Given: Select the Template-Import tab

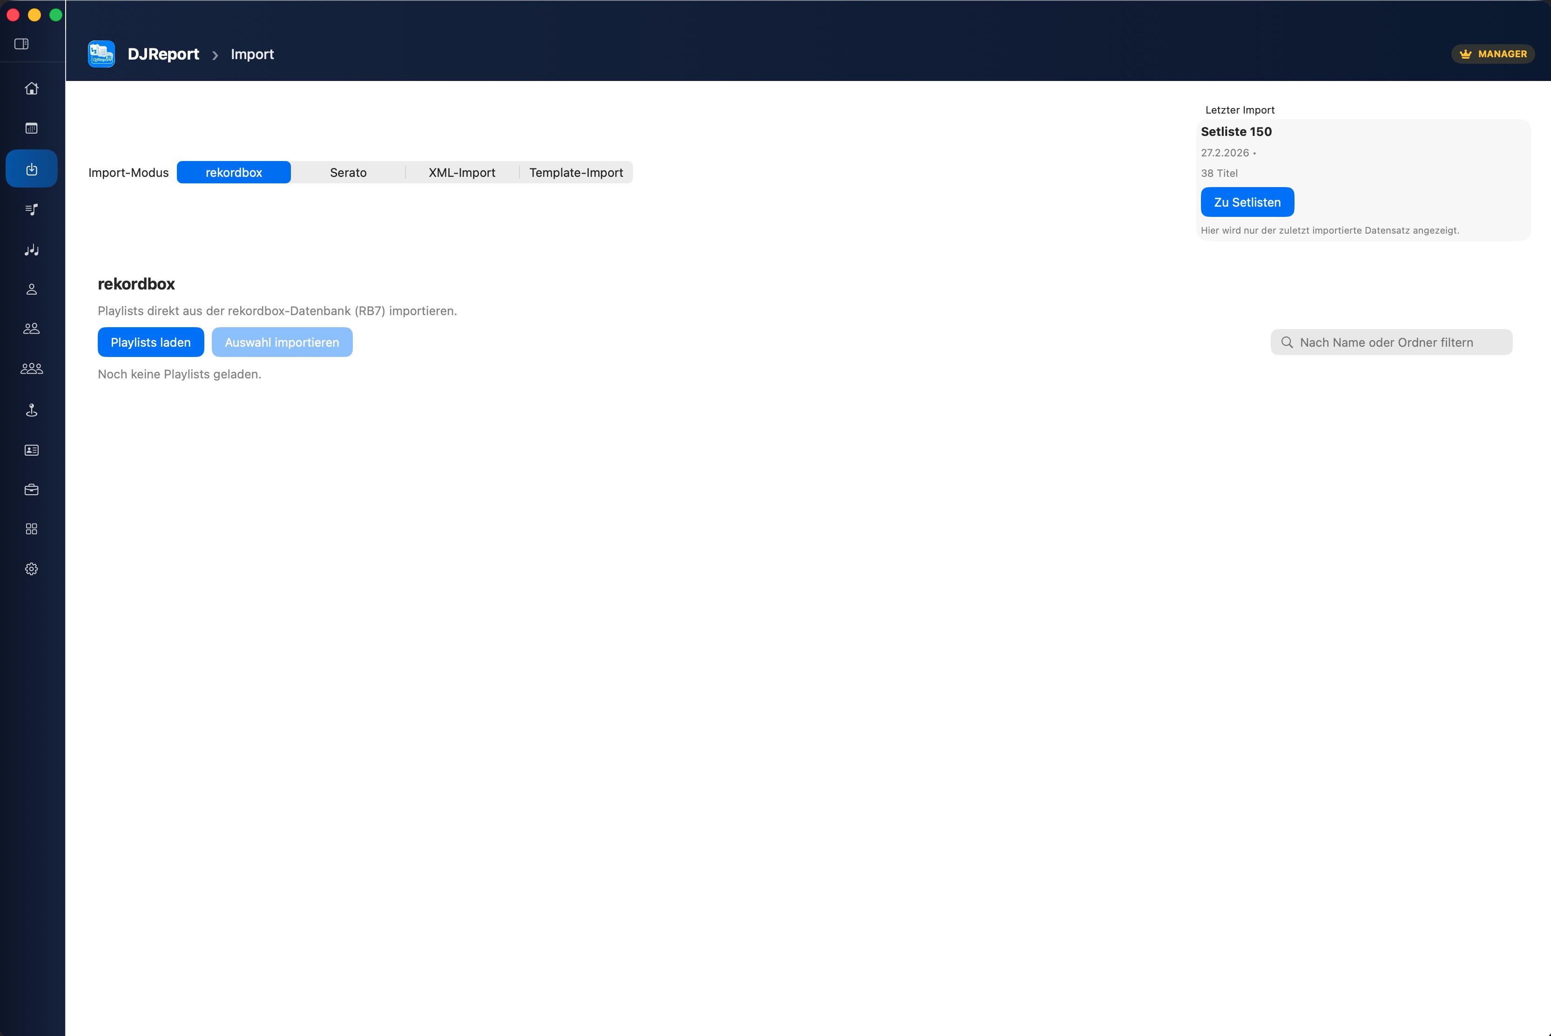Looking at the screenshot, I should 576,173.
